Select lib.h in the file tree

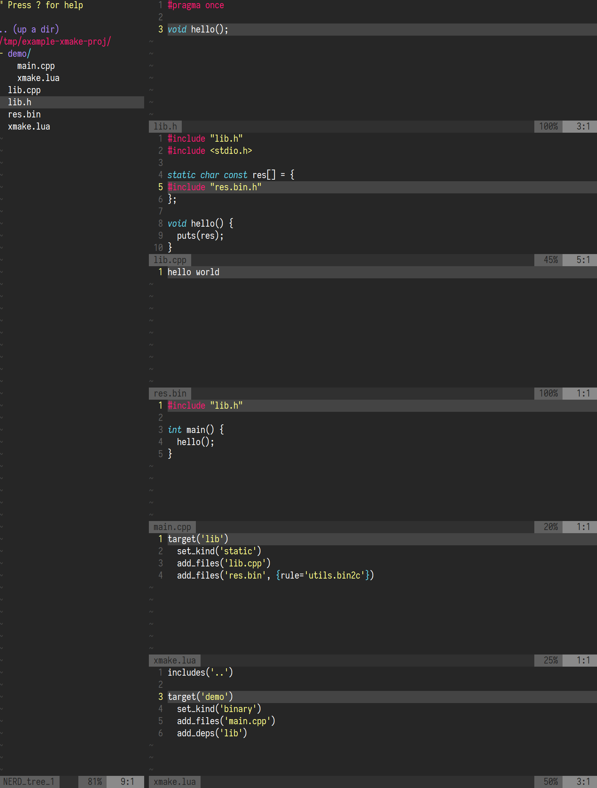tap(72, 102)
